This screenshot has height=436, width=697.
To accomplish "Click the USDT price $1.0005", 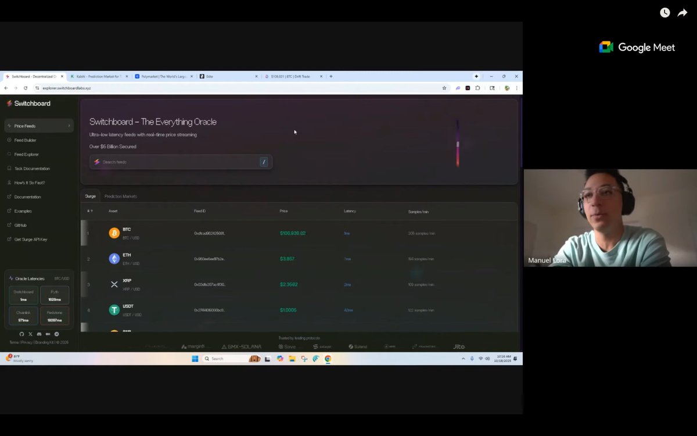I will pyautogui.click(x=288, y=310).
